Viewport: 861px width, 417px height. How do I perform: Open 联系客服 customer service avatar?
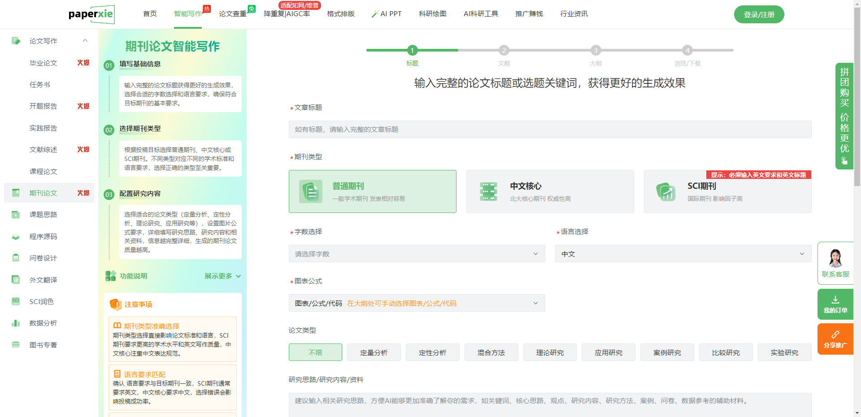(x=835, y=258)
